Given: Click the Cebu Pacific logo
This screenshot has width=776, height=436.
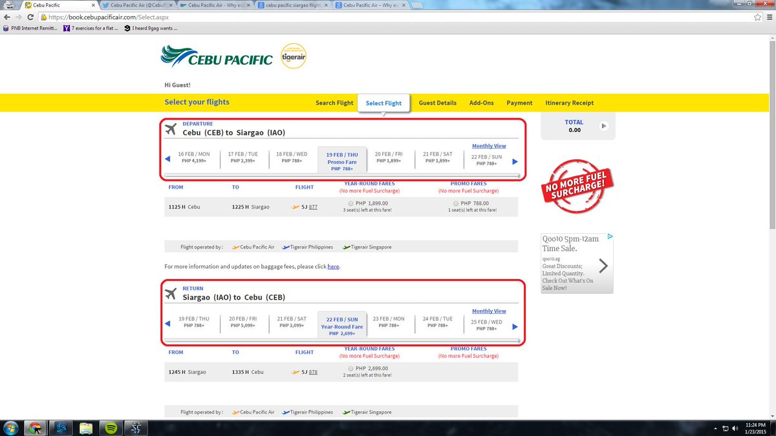Looking at the screenshot, I should tap(217, 57).
